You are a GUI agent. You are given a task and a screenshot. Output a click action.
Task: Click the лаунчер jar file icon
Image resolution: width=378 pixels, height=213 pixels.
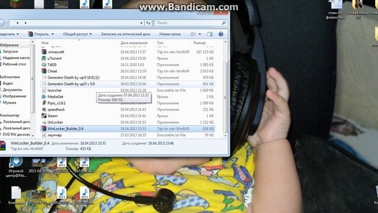[44, 135]
